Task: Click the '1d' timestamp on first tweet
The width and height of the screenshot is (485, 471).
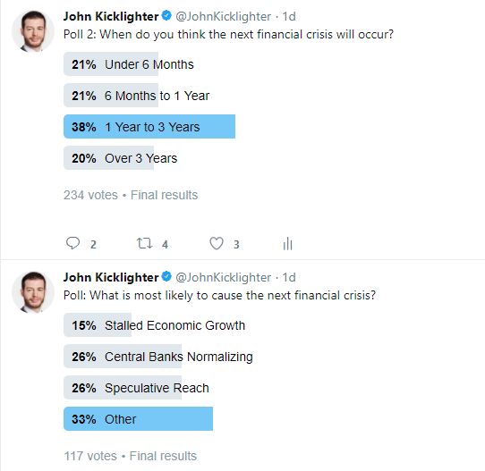Action: (289, 16)
